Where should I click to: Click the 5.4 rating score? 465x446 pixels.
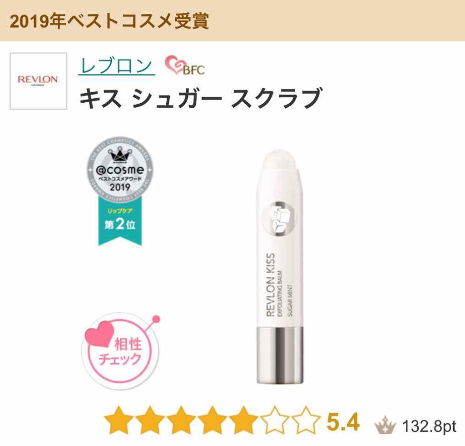343,421
